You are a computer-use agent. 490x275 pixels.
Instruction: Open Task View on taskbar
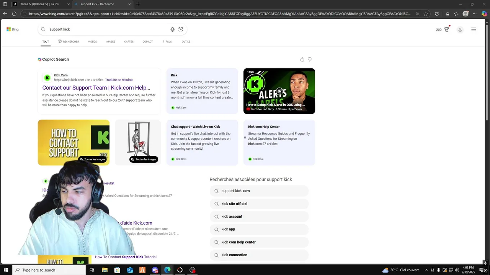pyautogui.click(x=92, y=270)
